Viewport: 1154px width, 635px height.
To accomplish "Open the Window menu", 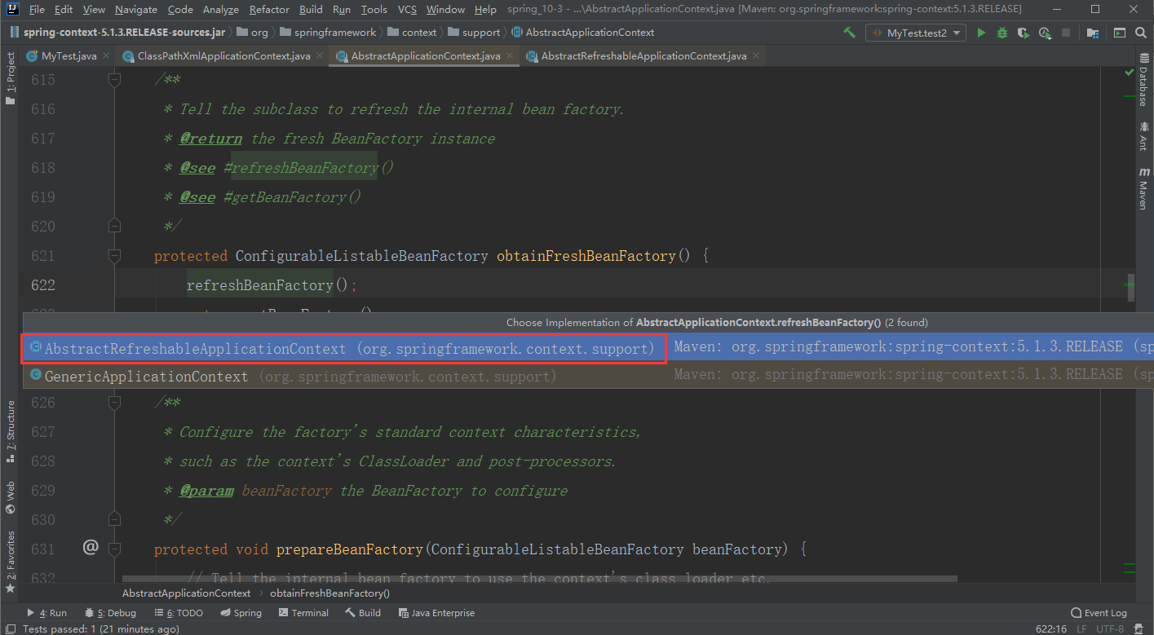I will pyautogui.click(x=445, y=9).
